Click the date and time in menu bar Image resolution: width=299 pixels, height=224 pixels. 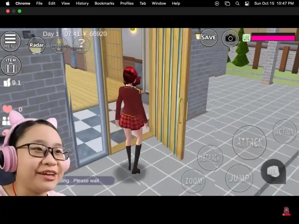[x=274, y=3]
